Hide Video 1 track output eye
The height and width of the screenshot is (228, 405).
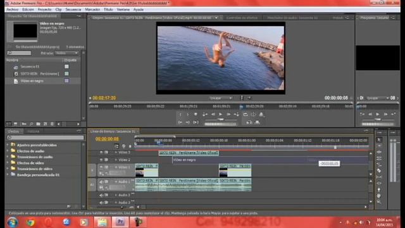[x=101, y=167]
